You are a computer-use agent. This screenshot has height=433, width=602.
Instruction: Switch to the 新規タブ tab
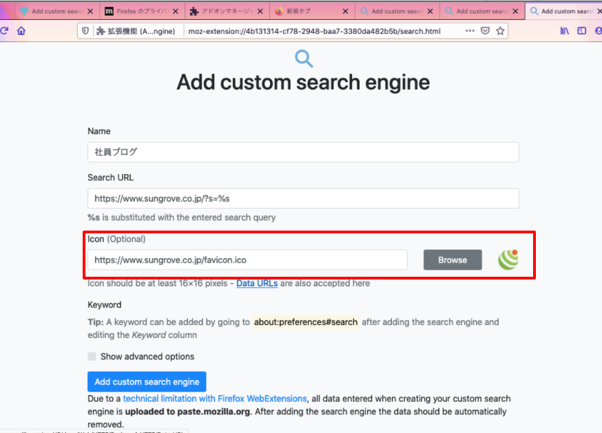click(x=307, y=11)
